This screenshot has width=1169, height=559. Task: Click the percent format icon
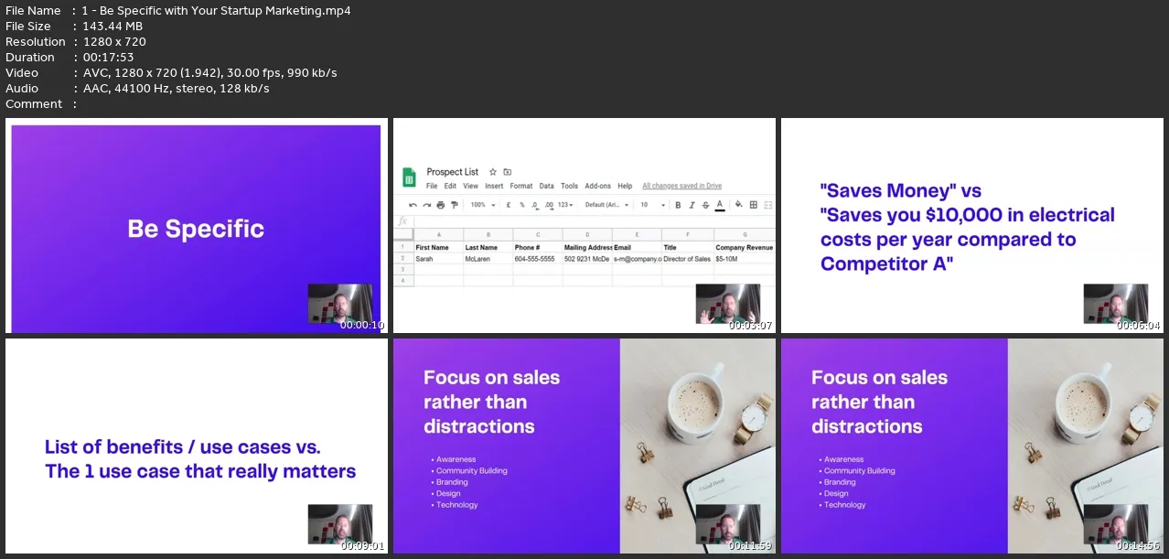coord(522,205)
